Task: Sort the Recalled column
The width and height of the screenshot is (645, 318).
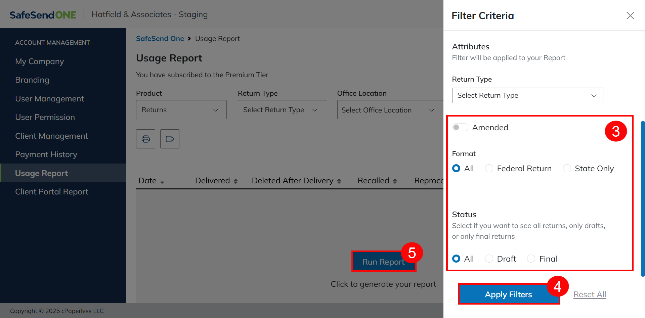Action: (x=395, y=181)
